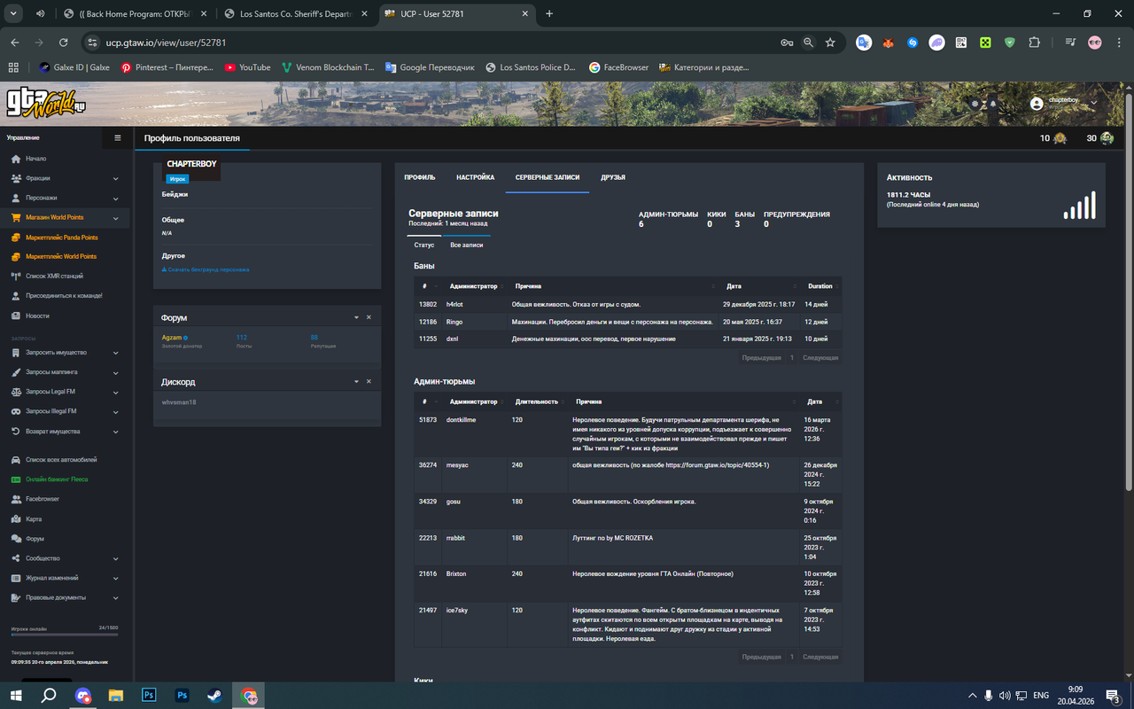Collapse the Дискорд panel caret
1134x709 pixels.
point(356,381)
